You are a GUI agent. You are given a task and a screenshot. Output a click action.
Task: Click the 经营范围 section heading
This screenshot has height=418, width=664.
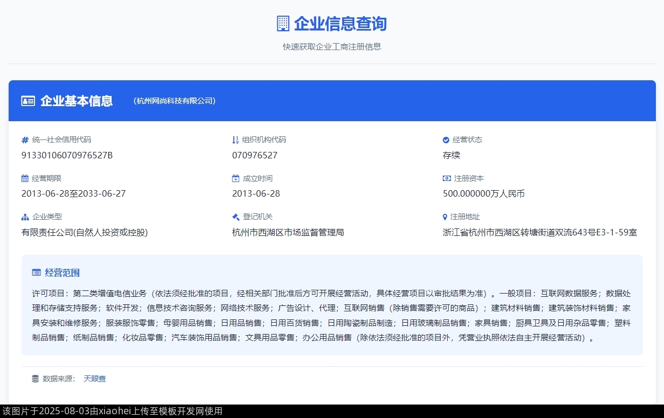click(63, 273)
